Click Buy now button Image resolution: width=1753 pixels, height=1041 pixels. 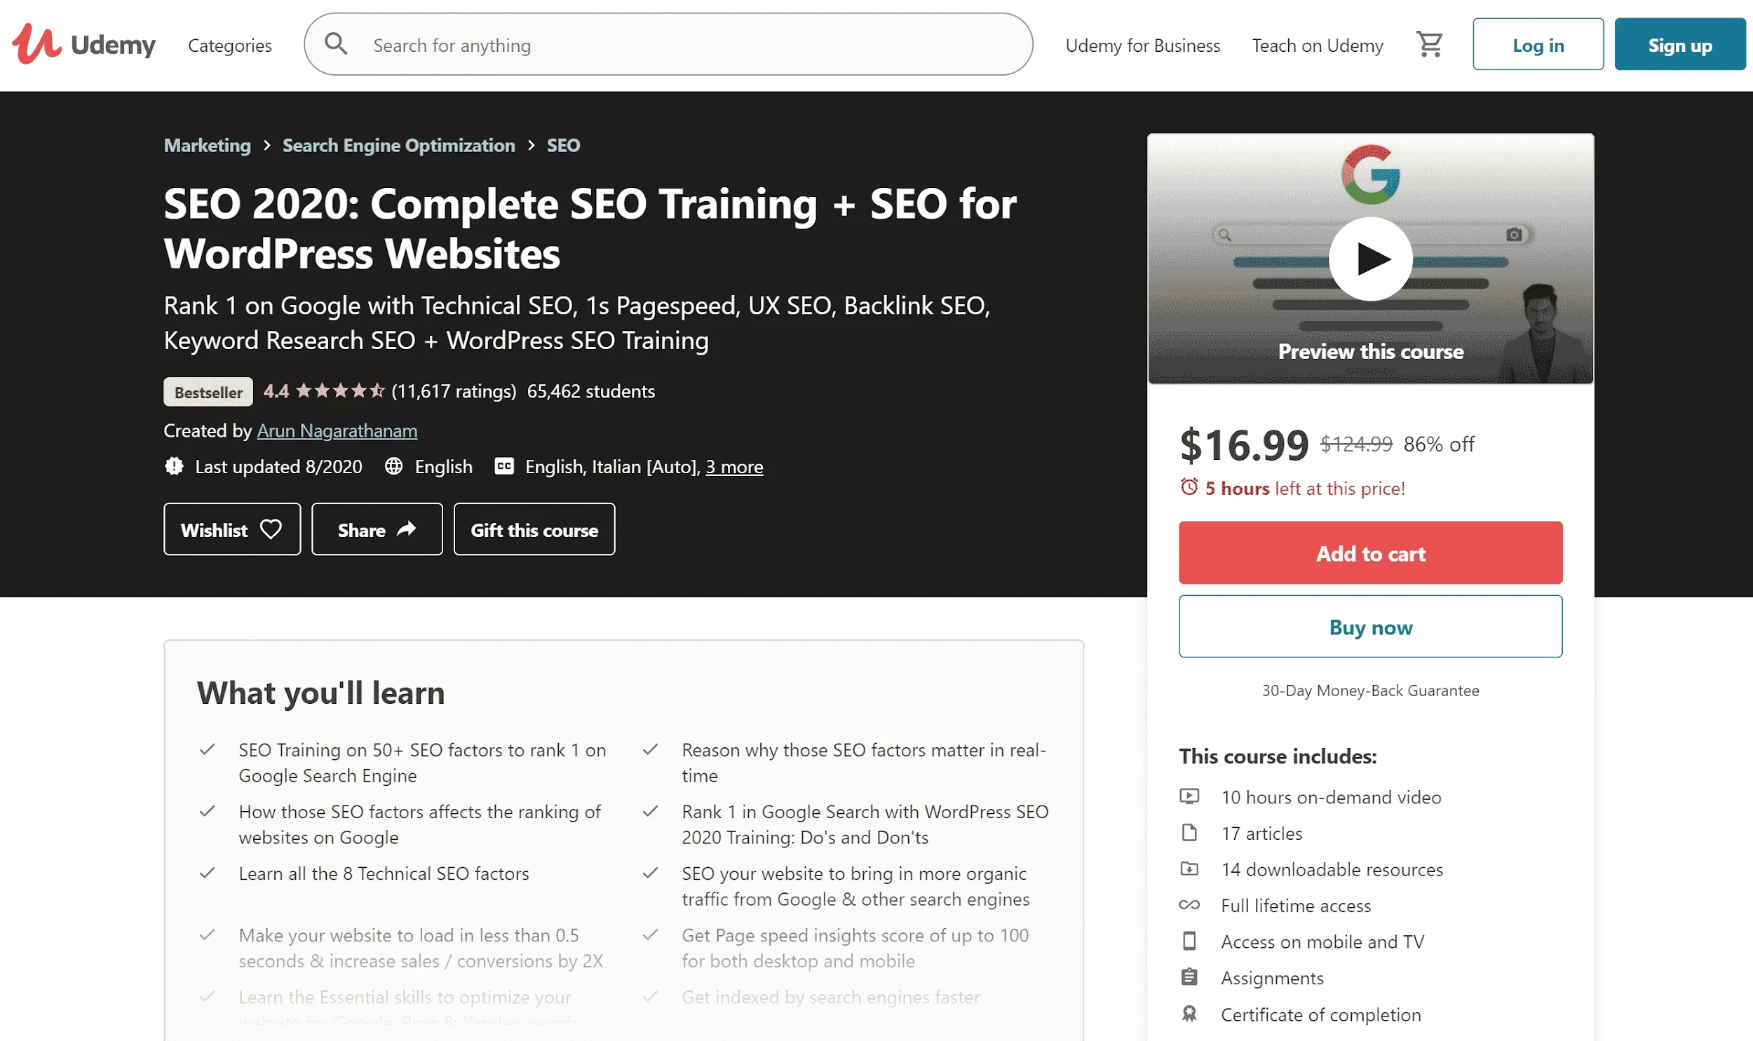pyautogui.click(x=1370, y=627)
